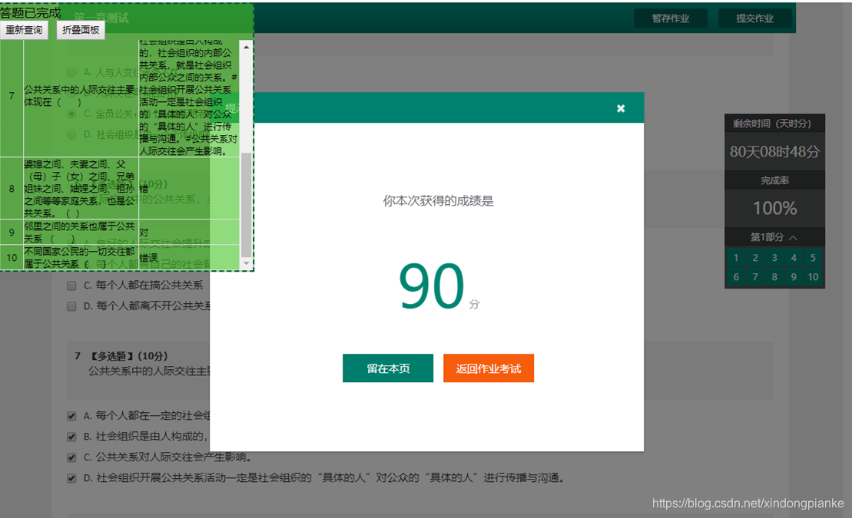The height and width of the screenshot is (518, 852).
Task: Click the answer 错误 in row 10
Action: (x=148, y=257)
